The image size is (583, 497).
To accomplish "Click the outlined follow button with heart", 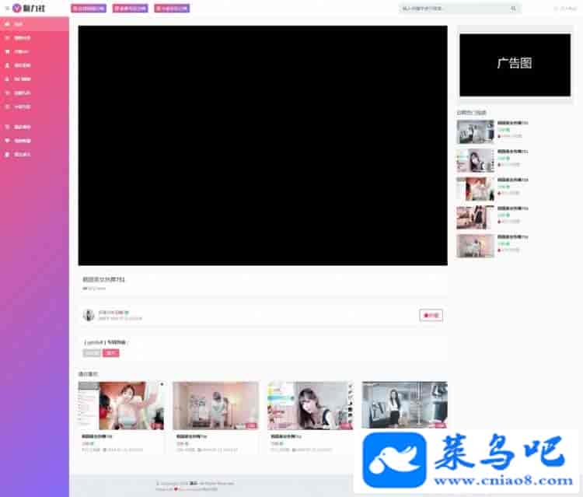I will click(x=431, y=315).
